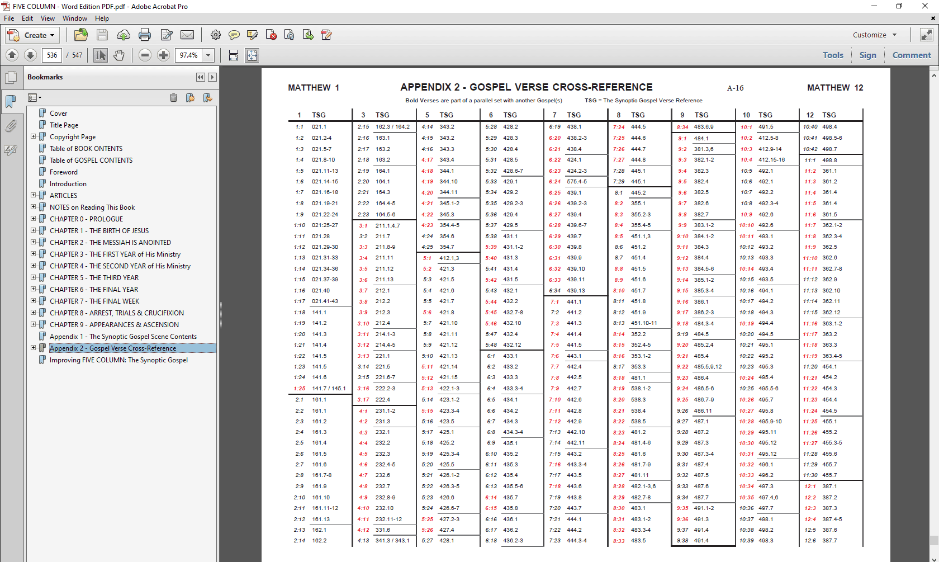This screenshot has height=562, width=939.
Task: Click the scrolling mode fit width icon
Action: tap(234, 55)
